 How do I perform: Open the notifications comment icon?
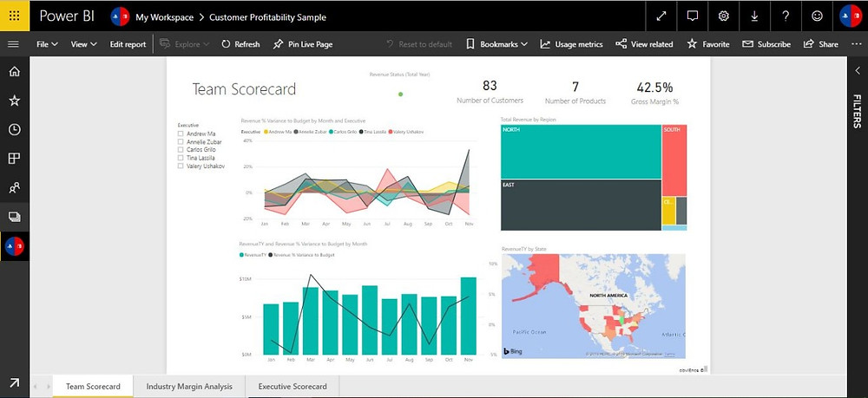pos(692,16)
